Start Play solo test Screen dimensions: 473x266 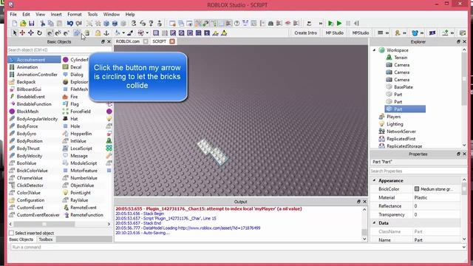pos(330,23)
